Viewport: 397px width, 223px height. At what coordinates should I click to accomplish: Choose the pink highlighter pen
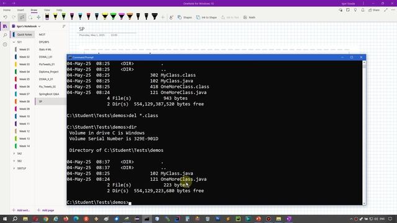[122, 17]
